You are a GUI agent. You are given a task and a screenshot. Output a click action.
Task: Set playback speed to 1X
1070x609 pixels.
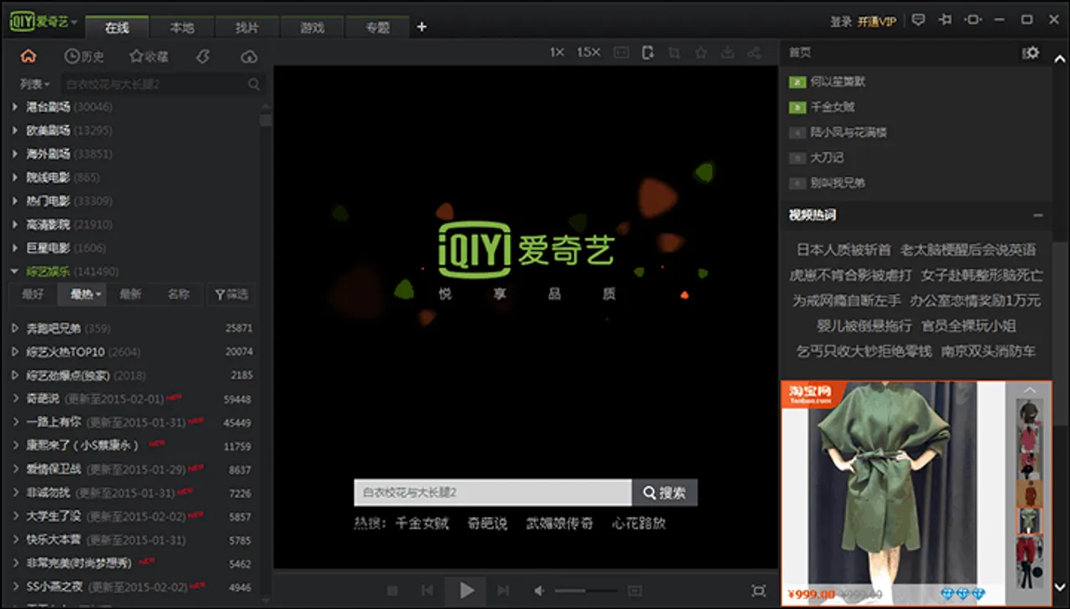[557, 53]
